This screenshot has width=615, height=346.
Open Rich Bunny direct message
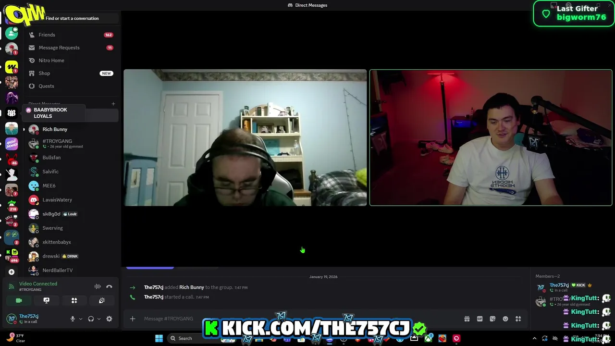[x=72, y=129]
